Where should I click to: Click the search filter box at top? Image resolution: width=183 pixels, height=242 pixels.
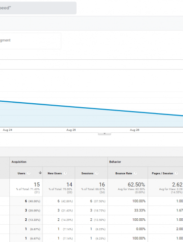click(38, 8)
